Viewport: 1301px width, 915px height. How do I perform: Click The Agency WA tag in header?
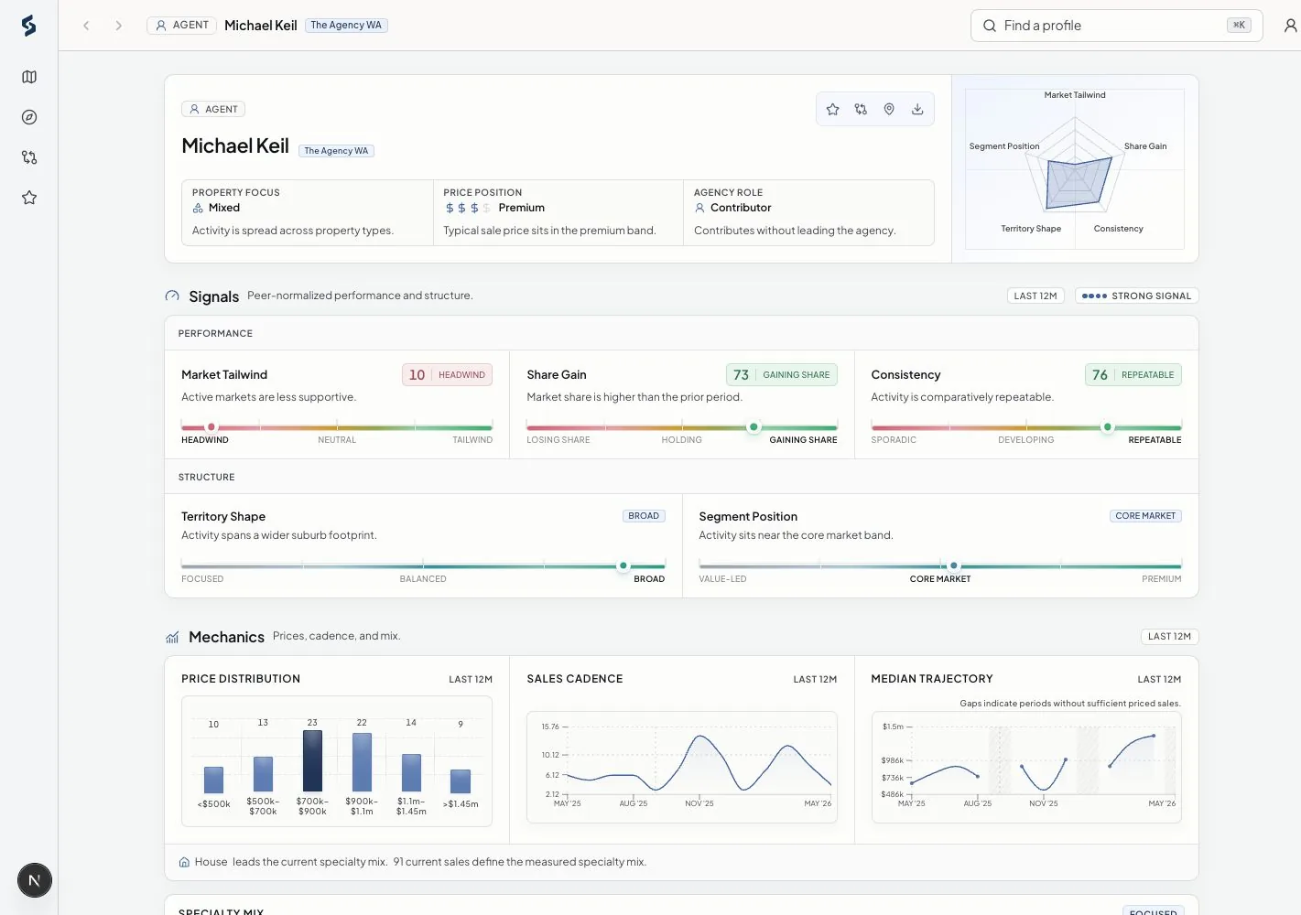pos(346,25)
